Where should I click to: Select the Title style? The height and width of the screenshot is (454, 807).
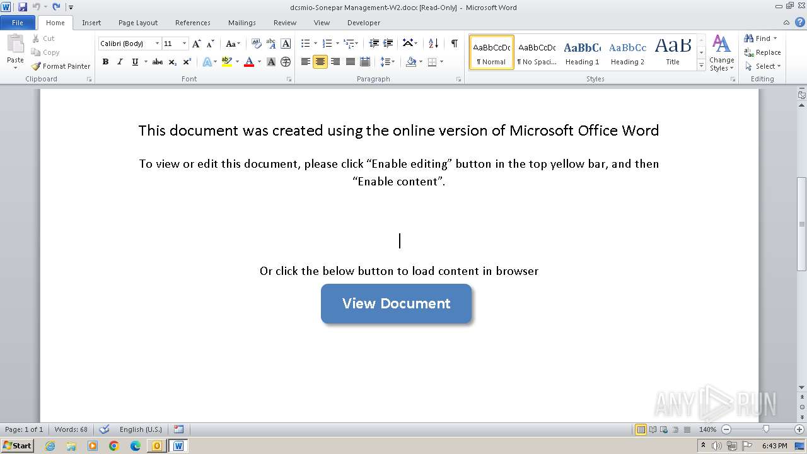point(673,52)
